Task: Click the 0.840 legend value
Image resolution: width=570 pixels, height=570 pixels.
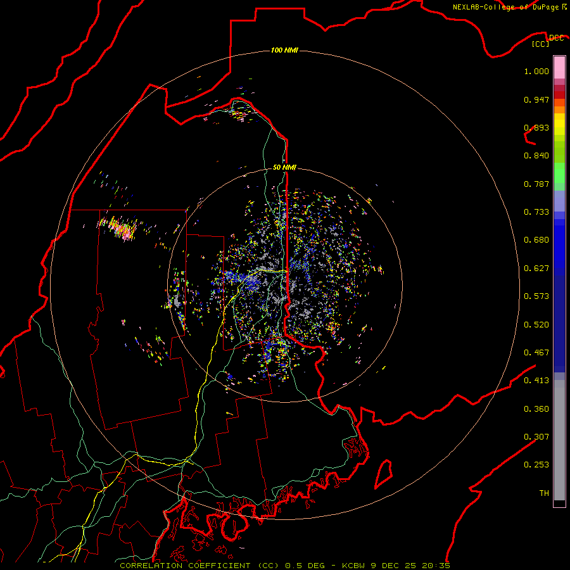Action: pos(536,156)
